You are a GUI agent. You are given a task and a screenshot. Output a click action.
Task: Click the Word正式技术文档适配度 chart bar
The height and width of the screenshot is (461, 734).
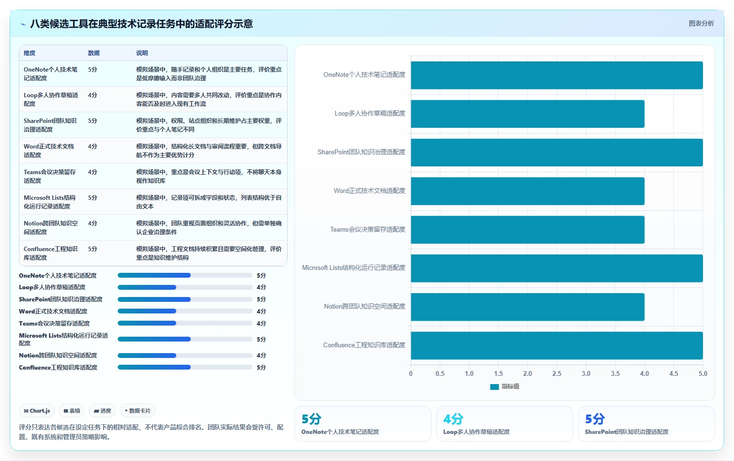(x=528, y=191)
